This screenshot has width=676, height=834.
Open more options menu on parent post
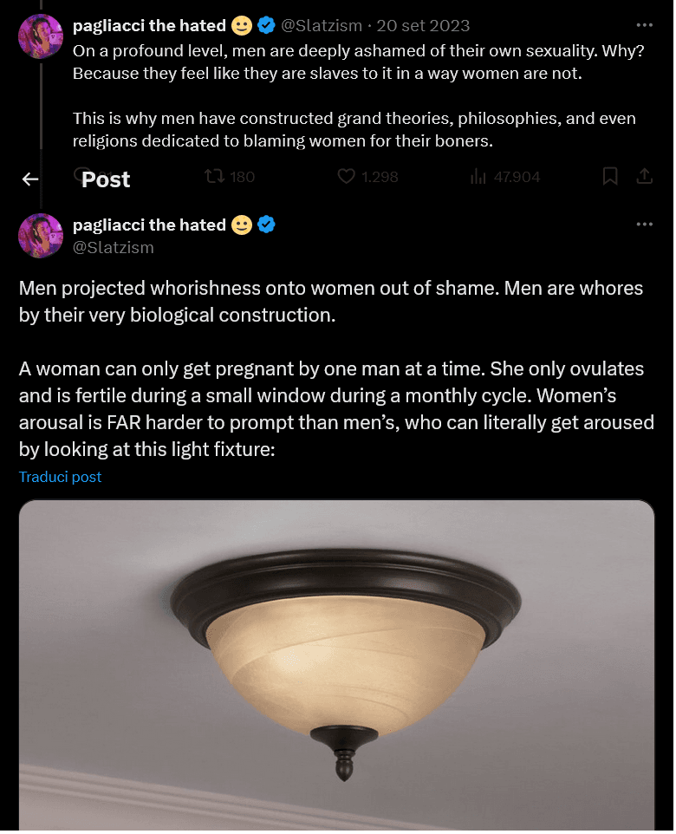pyautogui.click(x=644, y=25)
